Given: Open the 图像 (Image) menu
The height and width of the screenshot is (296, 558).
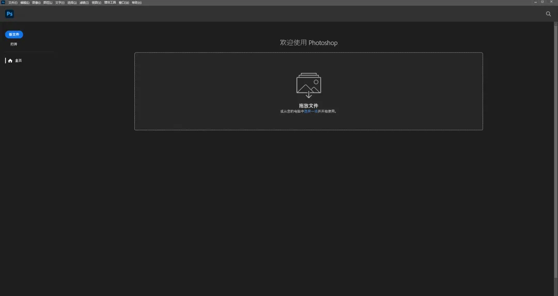Looking at the screenshot, I should tap(36, 3).
